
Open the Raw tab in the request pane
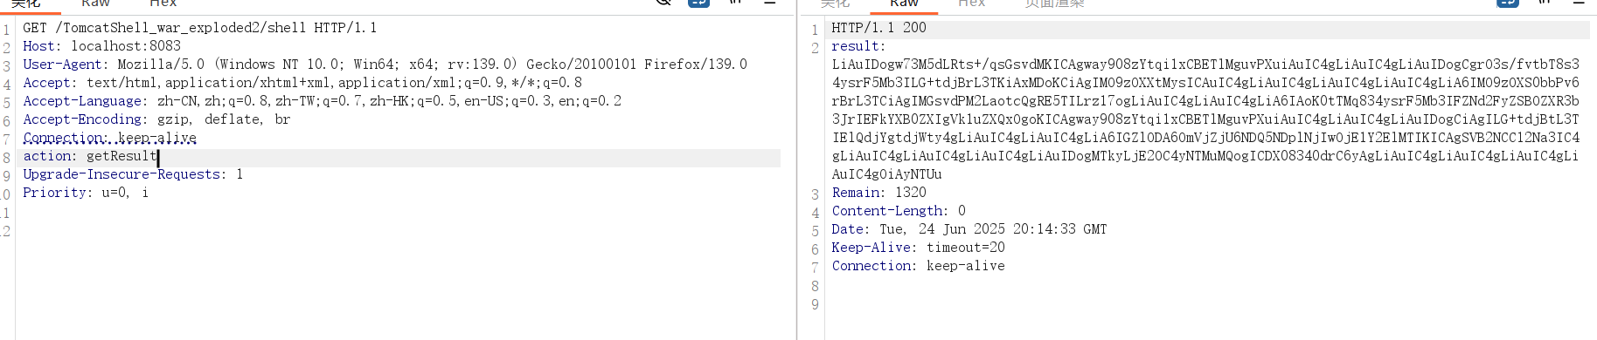click(x=95, y=3)
